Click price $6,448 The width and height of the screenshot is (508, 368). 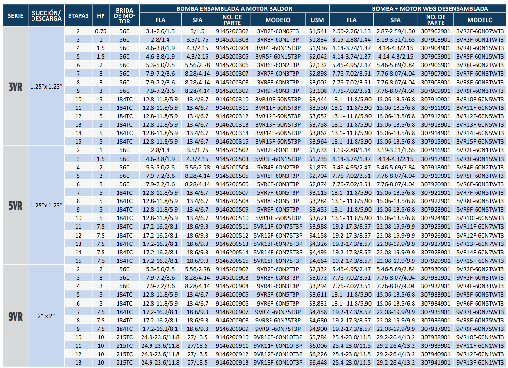pyautogui.click(x=317, y=362)
